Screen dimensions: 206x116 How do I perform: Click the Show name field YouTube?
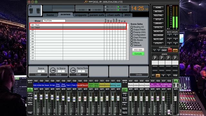pyautogui.click(x=54, y=21)
